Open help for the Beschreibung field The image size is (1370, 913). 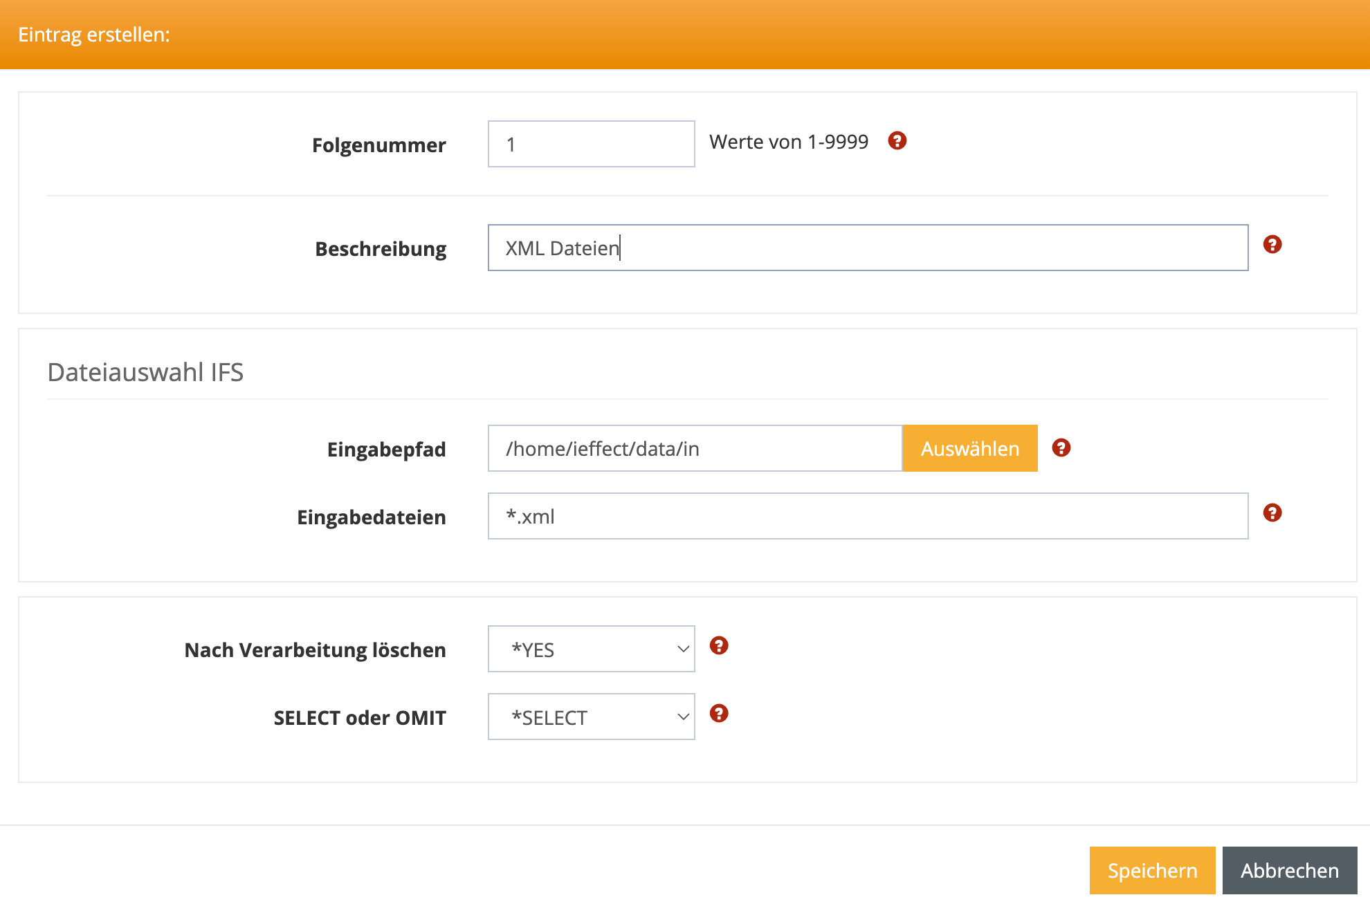[x=1272, y=245]
